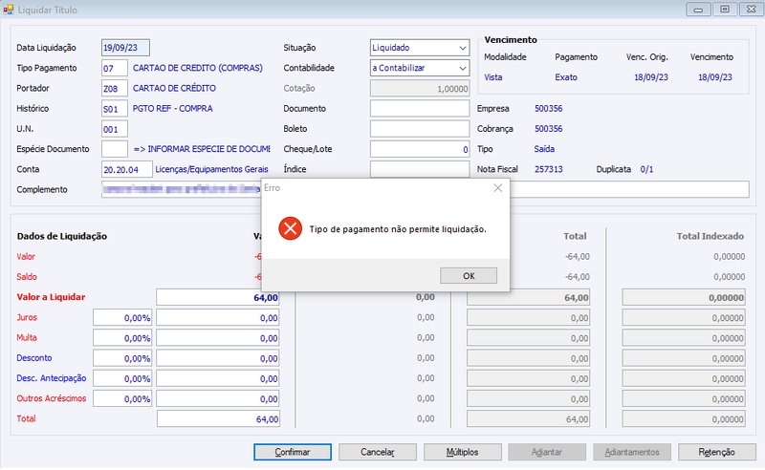Close the Erro dialog with the X
The image size is (765, 470).
497,187
